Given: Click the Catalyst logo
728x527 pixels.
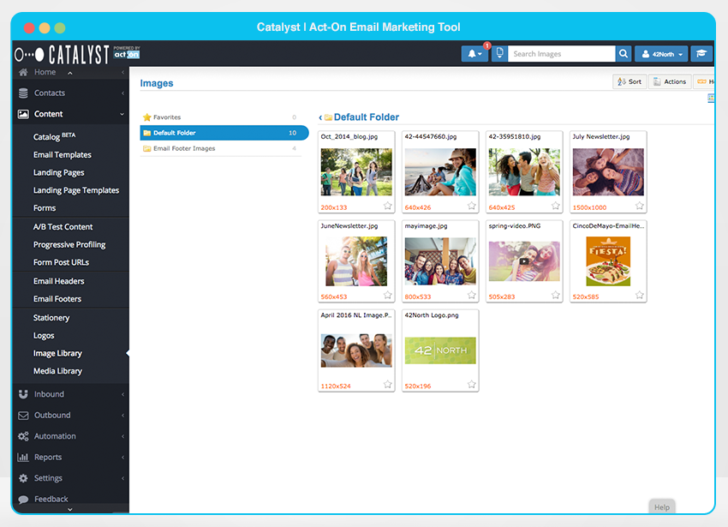Looking at the screenshot, I should click(63, 55).
